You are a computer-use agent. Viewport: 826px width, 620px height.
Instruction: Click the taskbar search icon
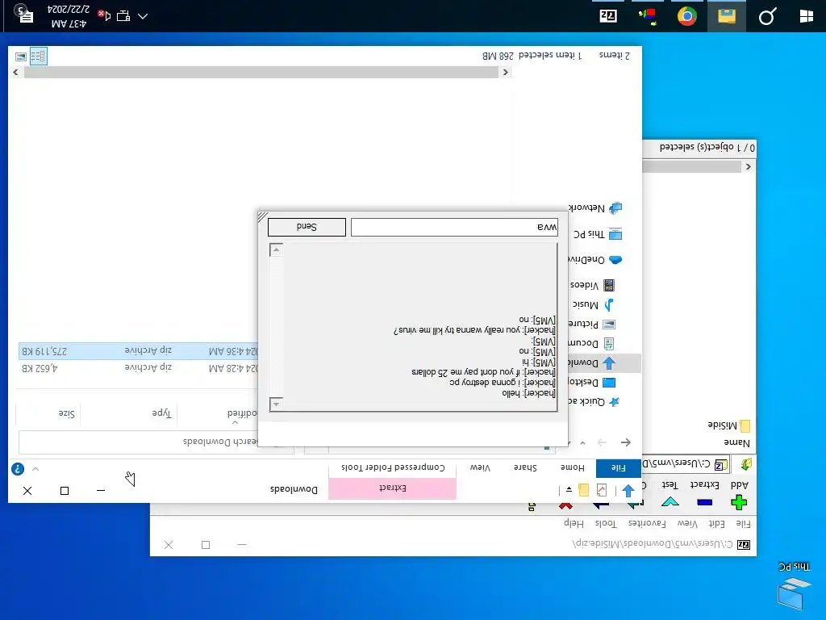click(x=766, y=16)
